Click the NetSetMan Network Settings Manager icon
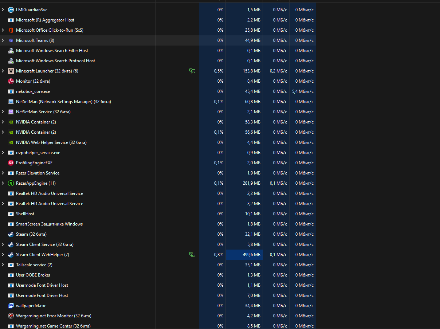Image resolution: width=440 pixels, height=329 pixels. [x=11, y=102]
